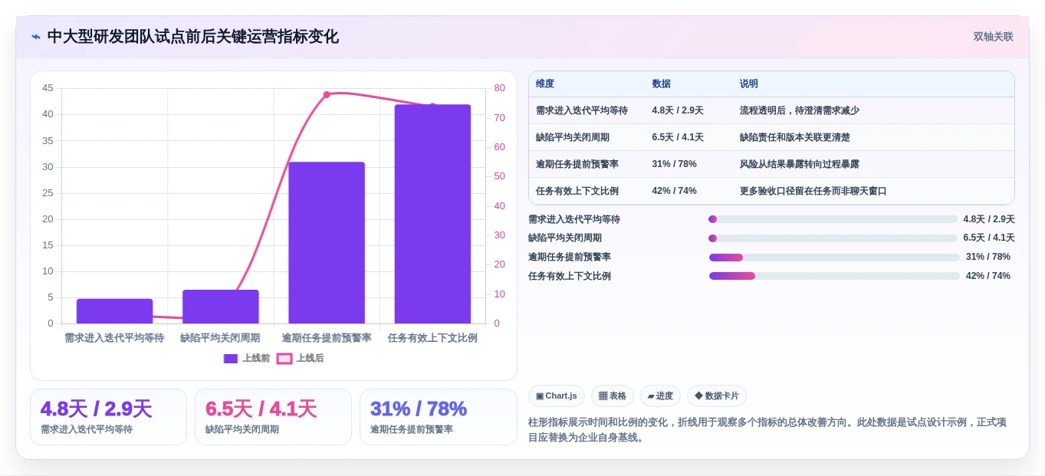This screenshot has height=476, width=1045.
Task: Click the 逾期任务提前预警率 bar in chart
Action: [x=327, y=242]
